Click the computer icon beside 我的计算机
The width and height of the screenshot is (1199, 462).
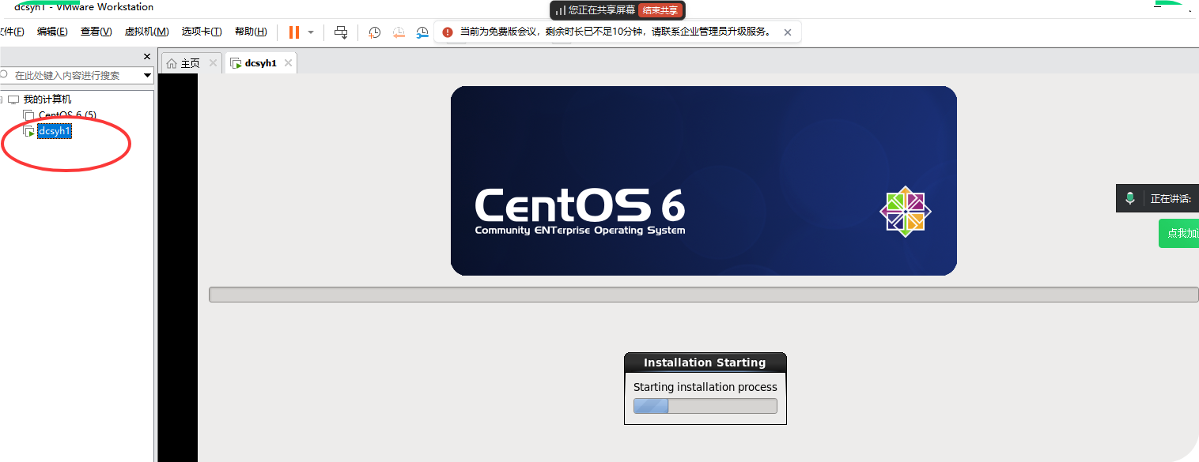click(x=13, y=100)
